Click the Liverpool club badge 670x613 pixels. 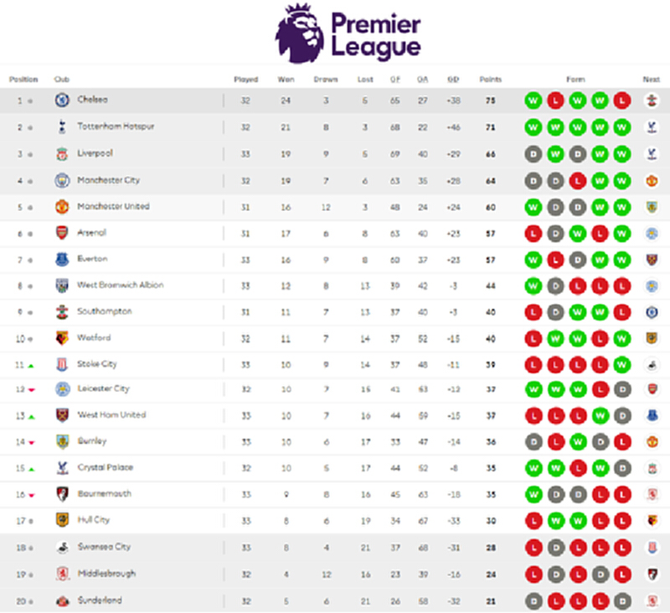pos(62,154)
